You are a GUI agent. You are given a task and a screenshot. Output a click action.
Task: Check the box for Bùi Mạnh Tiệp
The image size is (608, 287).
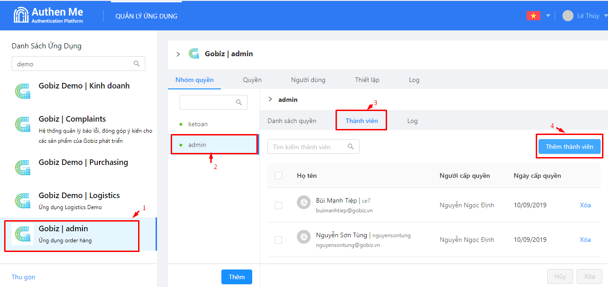[278, 205]
